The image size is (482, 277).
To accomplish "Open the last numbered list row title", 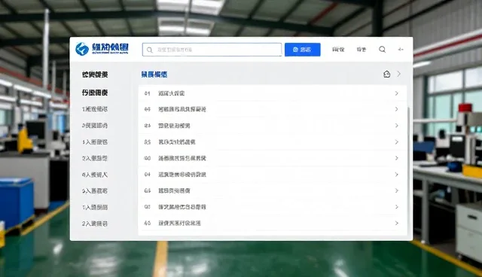I will pos(179,224).
